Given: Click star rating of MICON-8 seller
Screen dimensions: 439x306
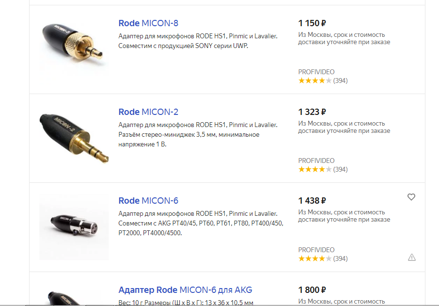Looking at the screenshot, I should [x=315, y=81].
